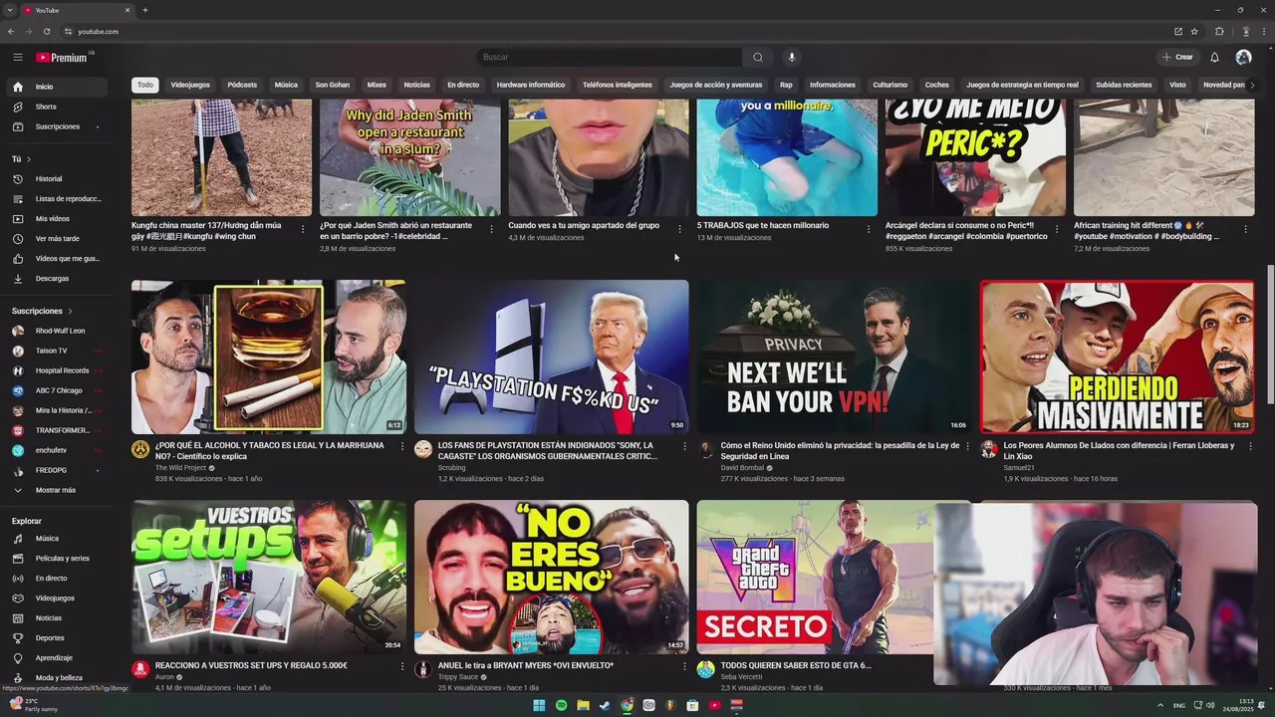Screen dimensions: 1275x717
Task: Reload page with browser refresh icon
Action: pos(46,31)
